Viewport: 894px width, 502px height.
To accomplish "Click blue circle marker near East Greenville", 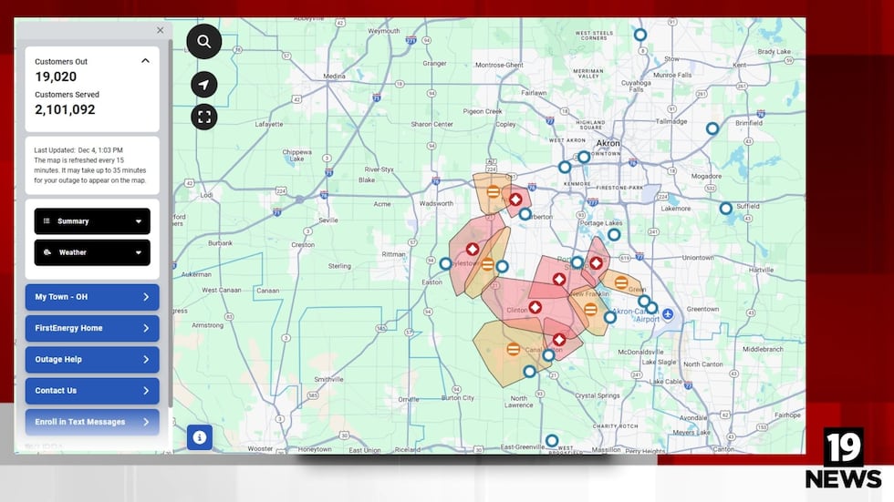I will [551, 441].
